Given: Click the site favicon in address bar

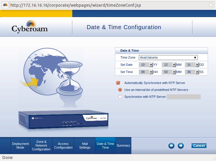Looking at the screenshot, I should click(5, 5).
